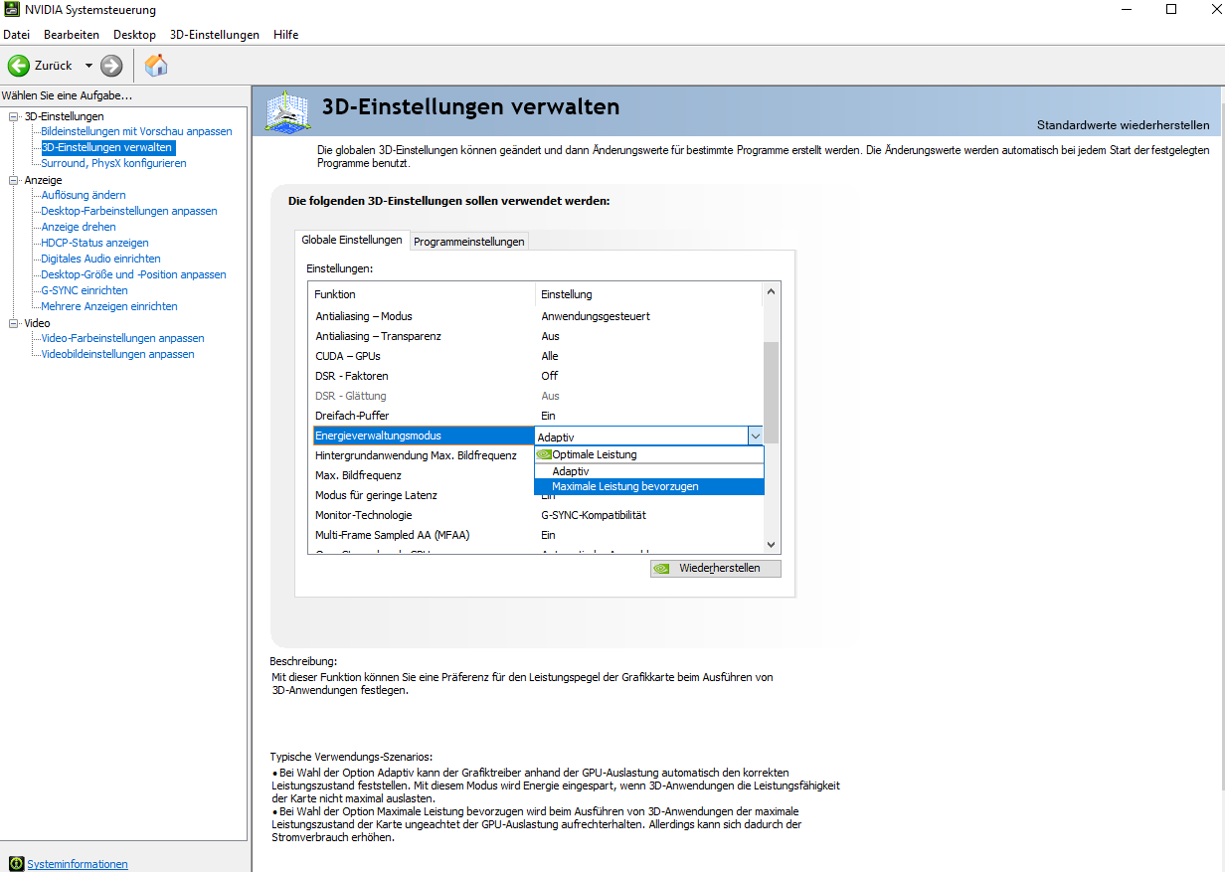Open the Bearbeiten menu

click(72, 35)
